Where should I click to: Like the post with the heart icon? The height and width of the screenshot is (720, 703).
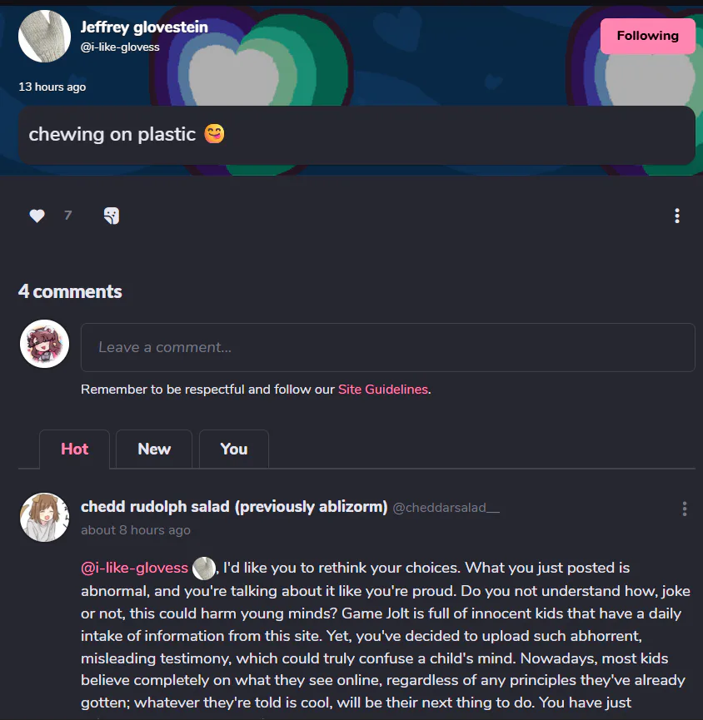[x=37, y=216]
